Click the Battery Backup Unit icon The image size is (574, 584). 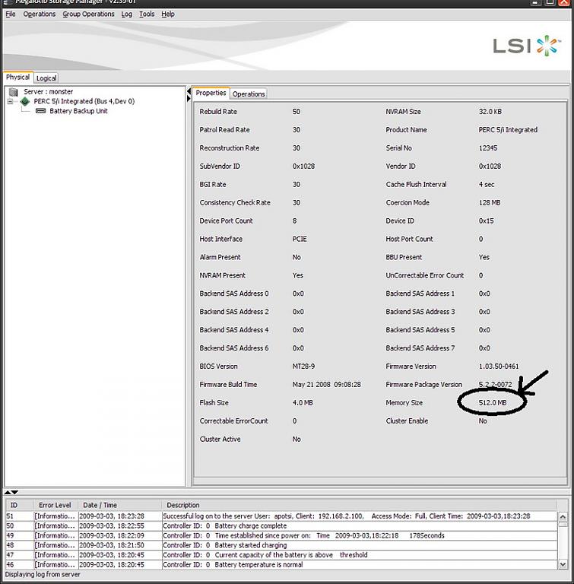click(x=40, y=111)
